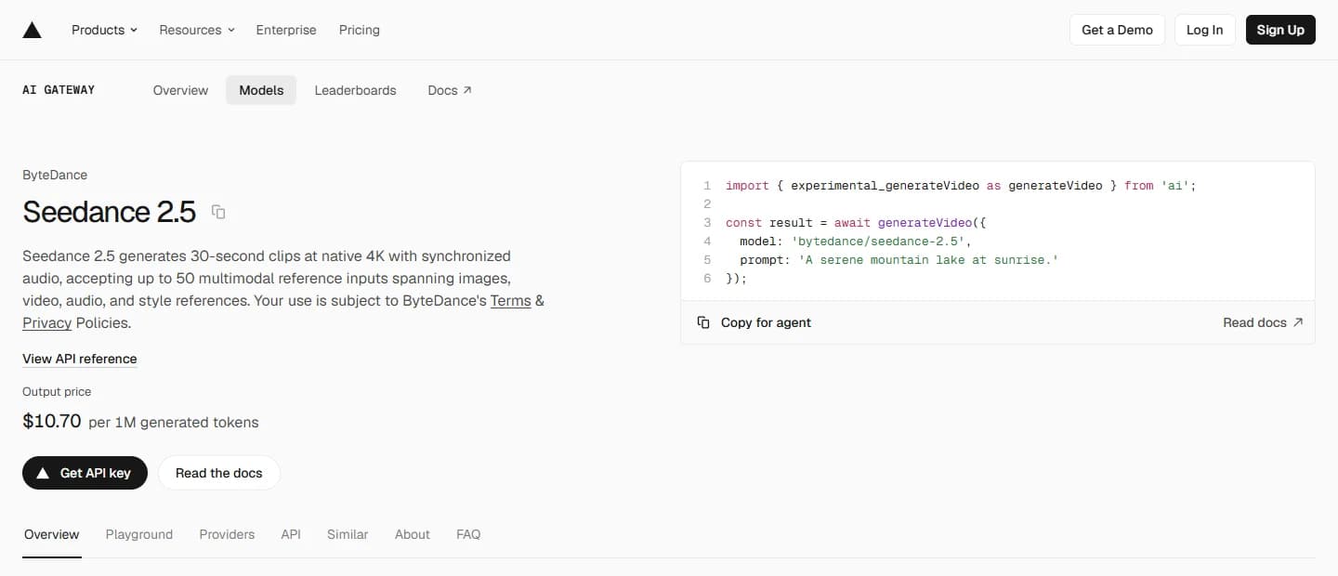Click the Get a Demo button

point(1117,30)
